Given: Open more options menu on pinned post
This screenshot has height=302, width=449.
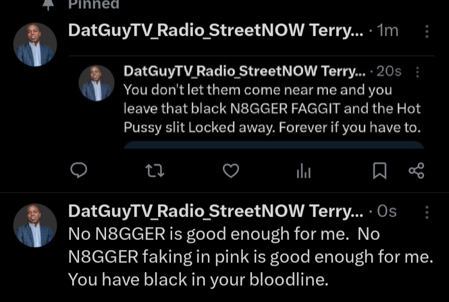Looking at the screenshot, I should click(427, 31).
